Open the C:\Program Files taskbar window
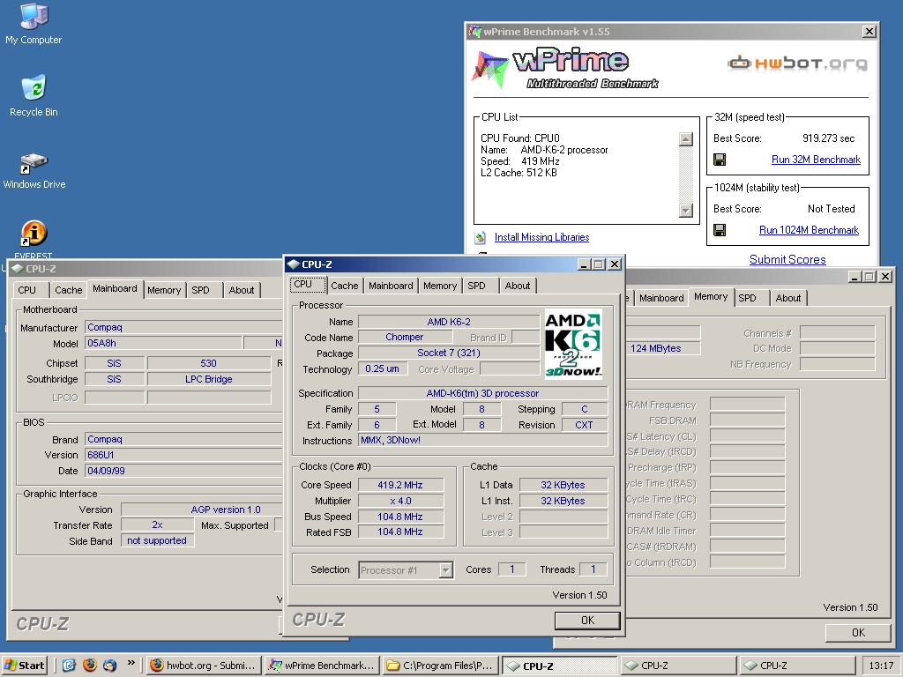903x677 pixels. pyautogui.click(x=441, y=666)
